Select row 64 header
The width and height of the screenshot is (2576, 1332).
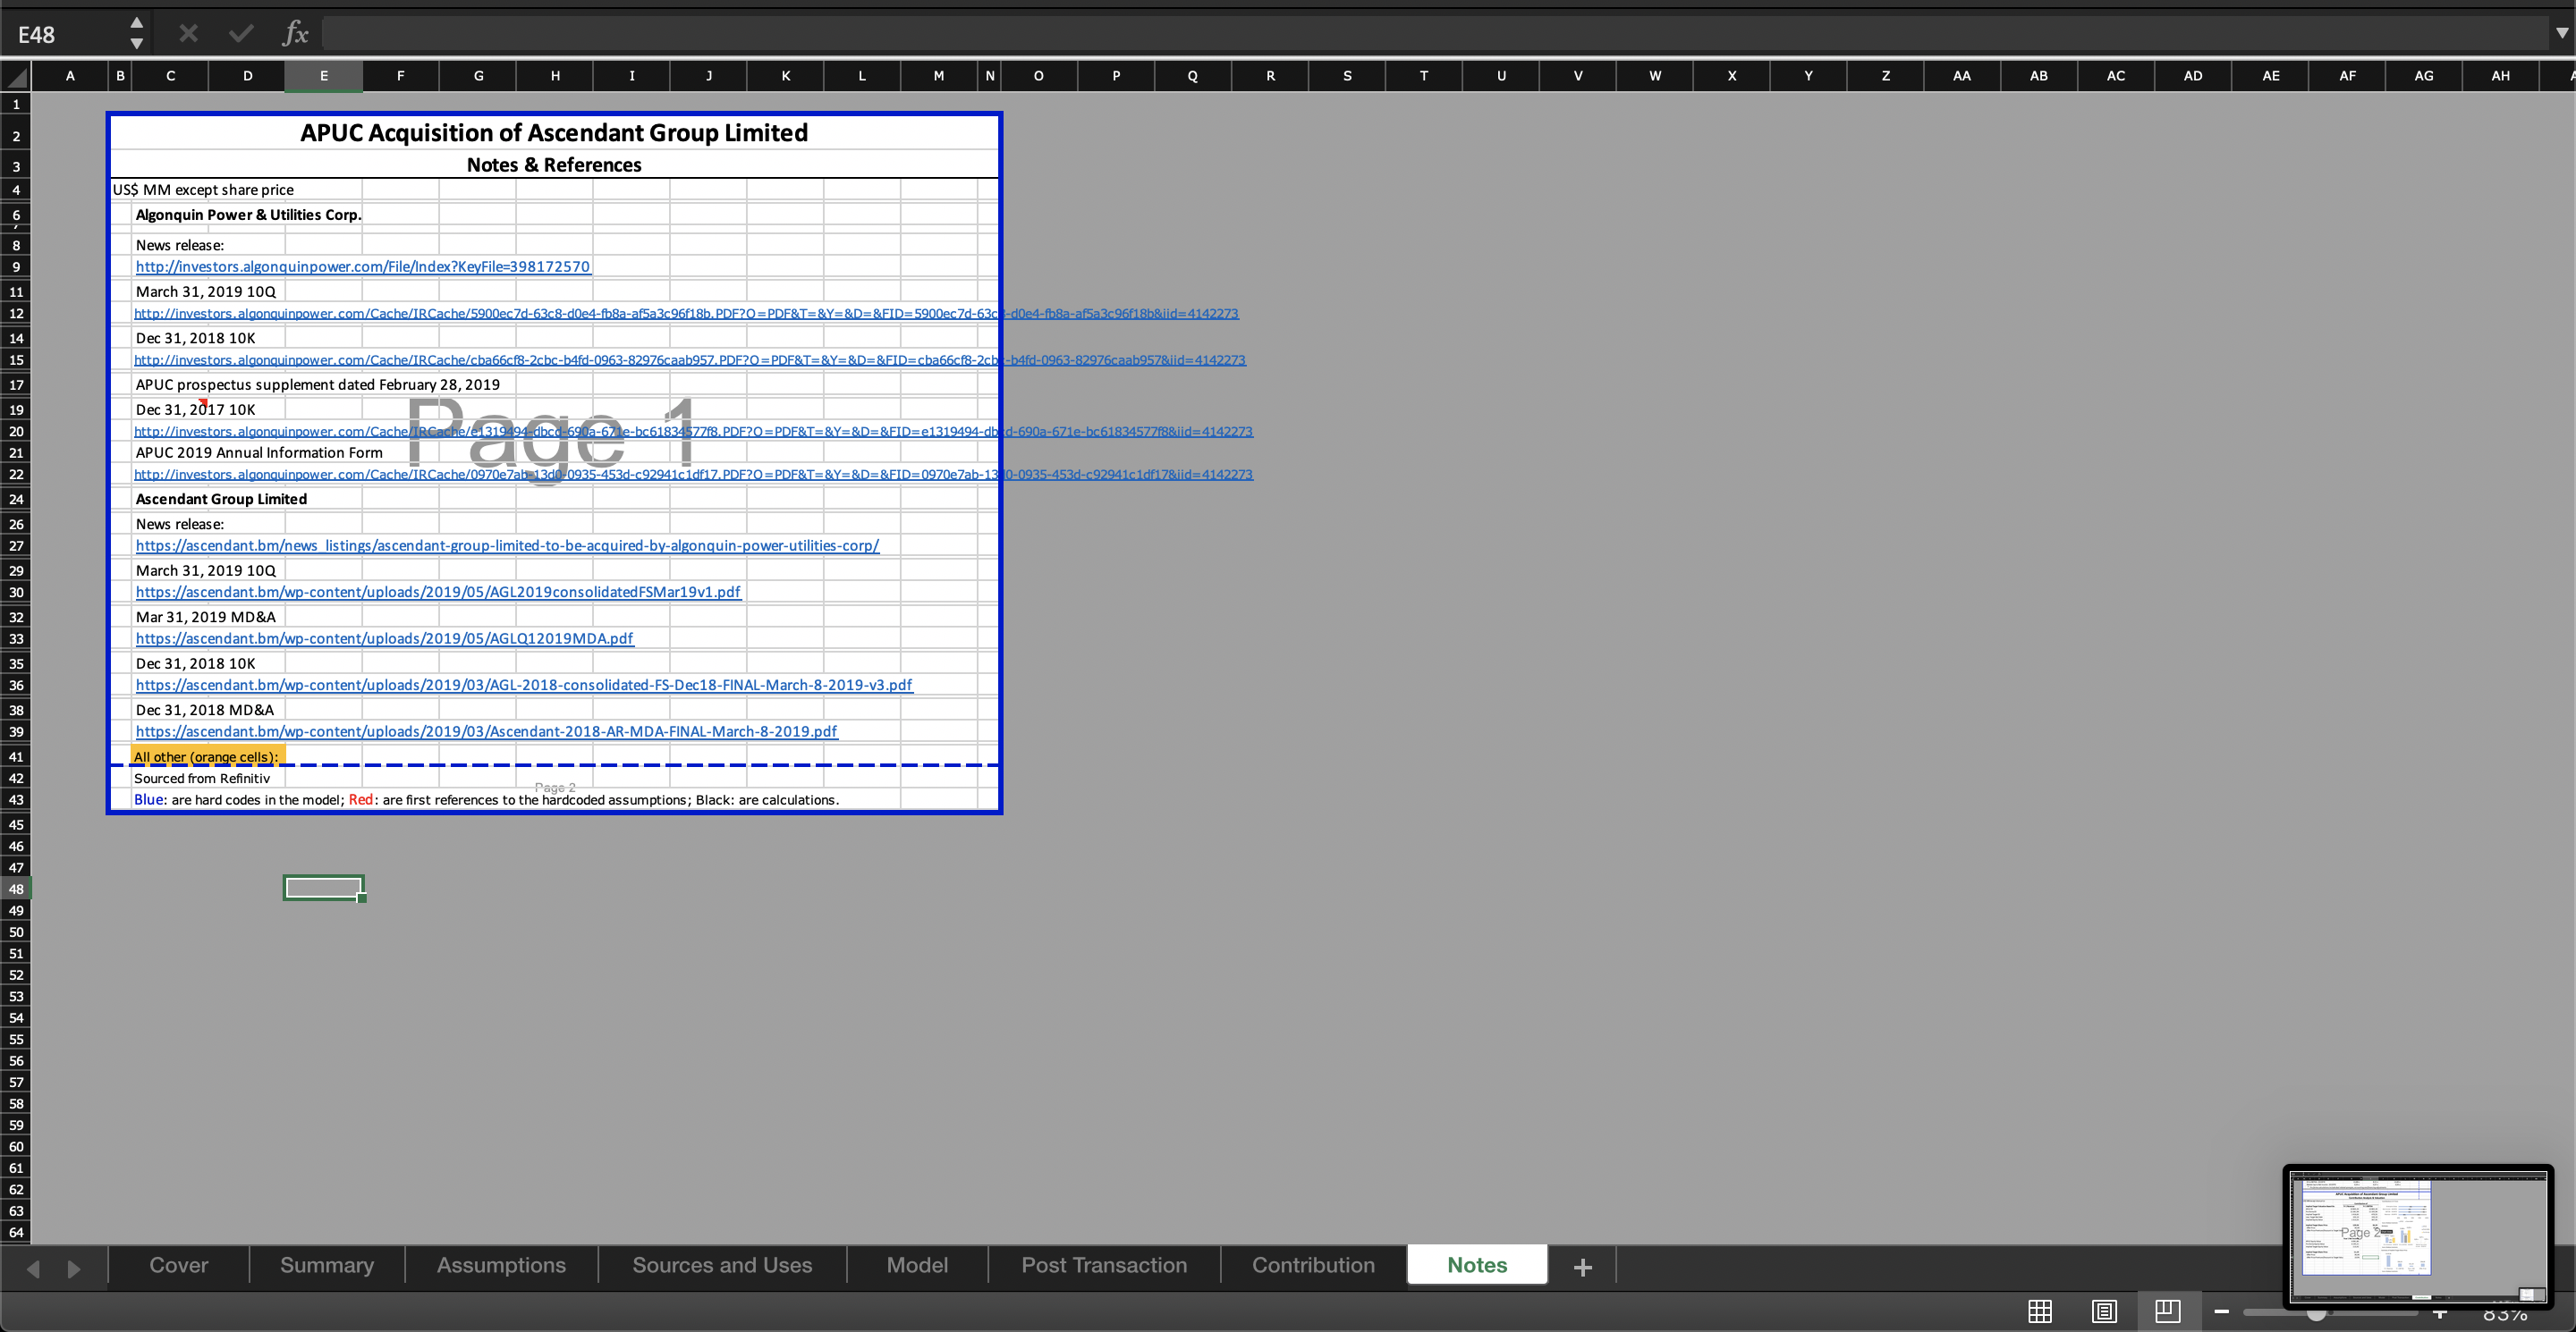pyautogui.click(x=16, y=1232)
